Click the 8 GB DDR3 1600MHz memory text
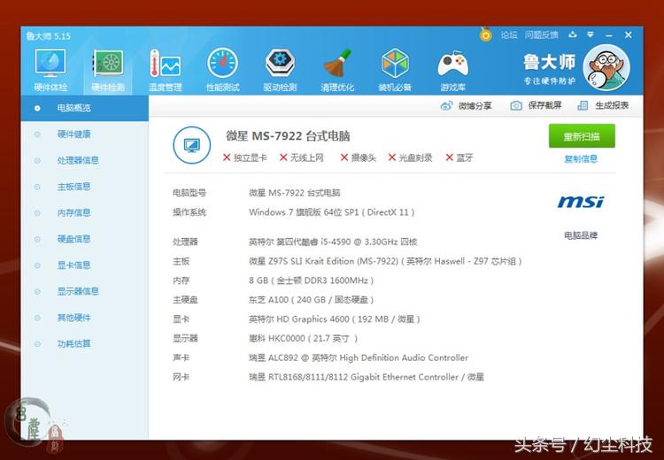This screenshot has width=664, height=460. tap(312, 281)
